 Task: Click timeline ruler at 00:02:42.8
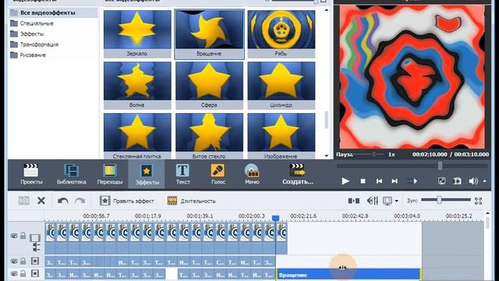coord(356,216)
